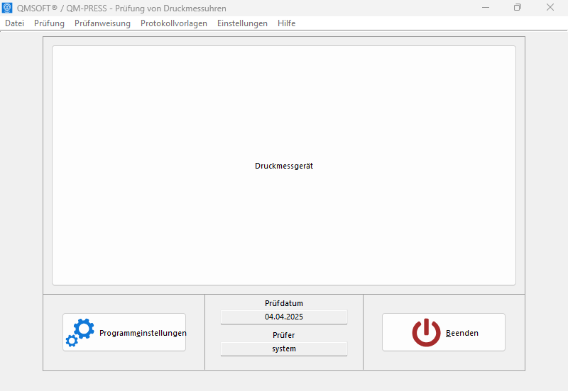The width and height of the screenshot is (568, 391).
Task: Open the Einstellungen menu
Action: point(242,23)
